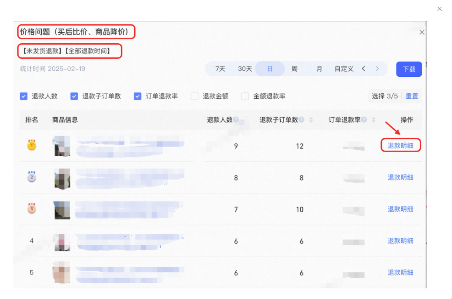This screenshot has width=452, height=299.
Task: Select the 周 time granularity tab
Action: [295, 69]
